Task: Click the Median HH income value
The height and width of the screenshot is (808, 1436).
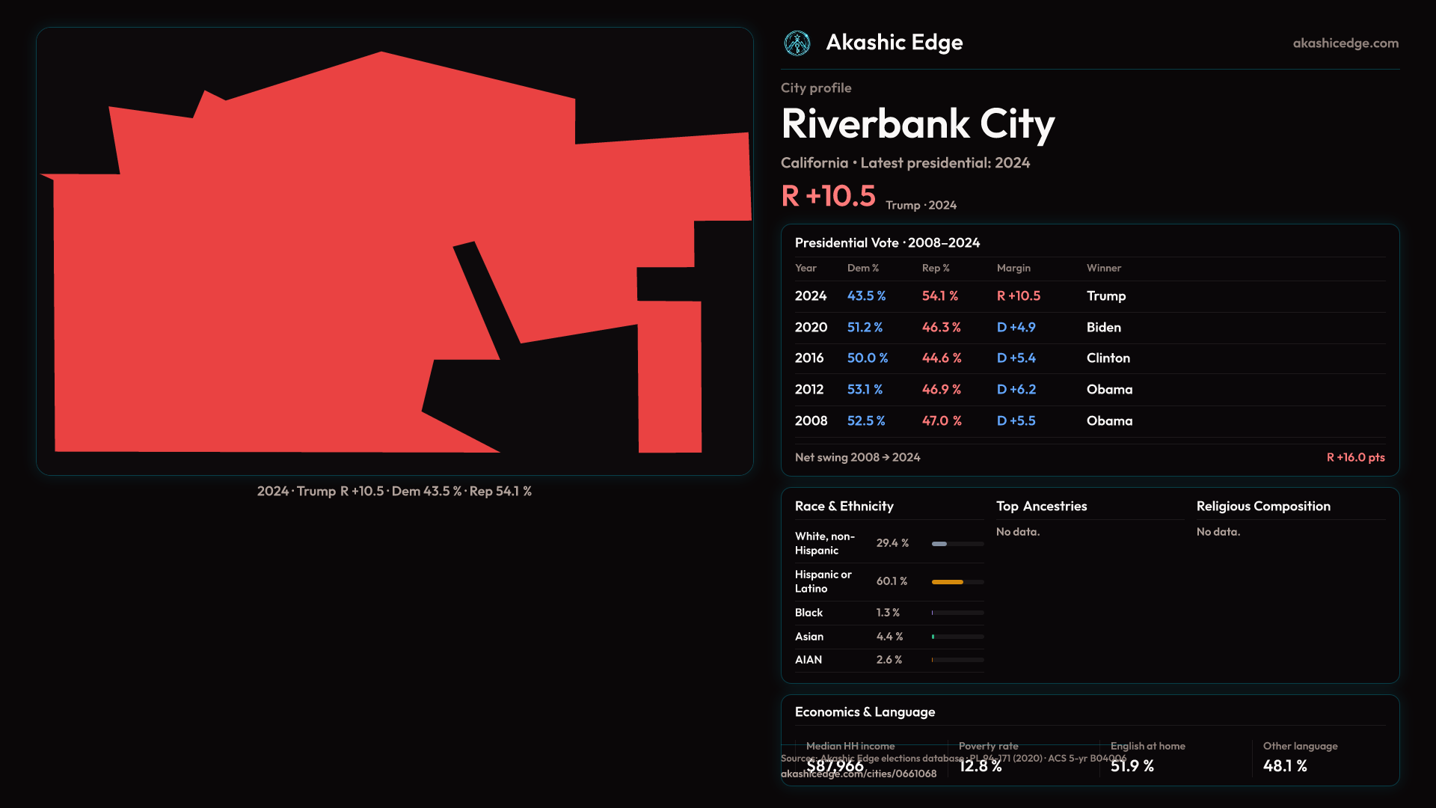Action: tap(835, 766)
